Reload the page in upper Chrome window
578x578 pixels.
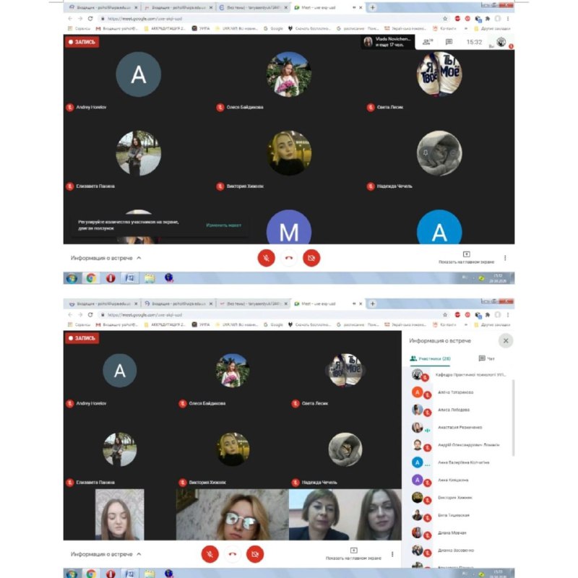pos(90,19)
